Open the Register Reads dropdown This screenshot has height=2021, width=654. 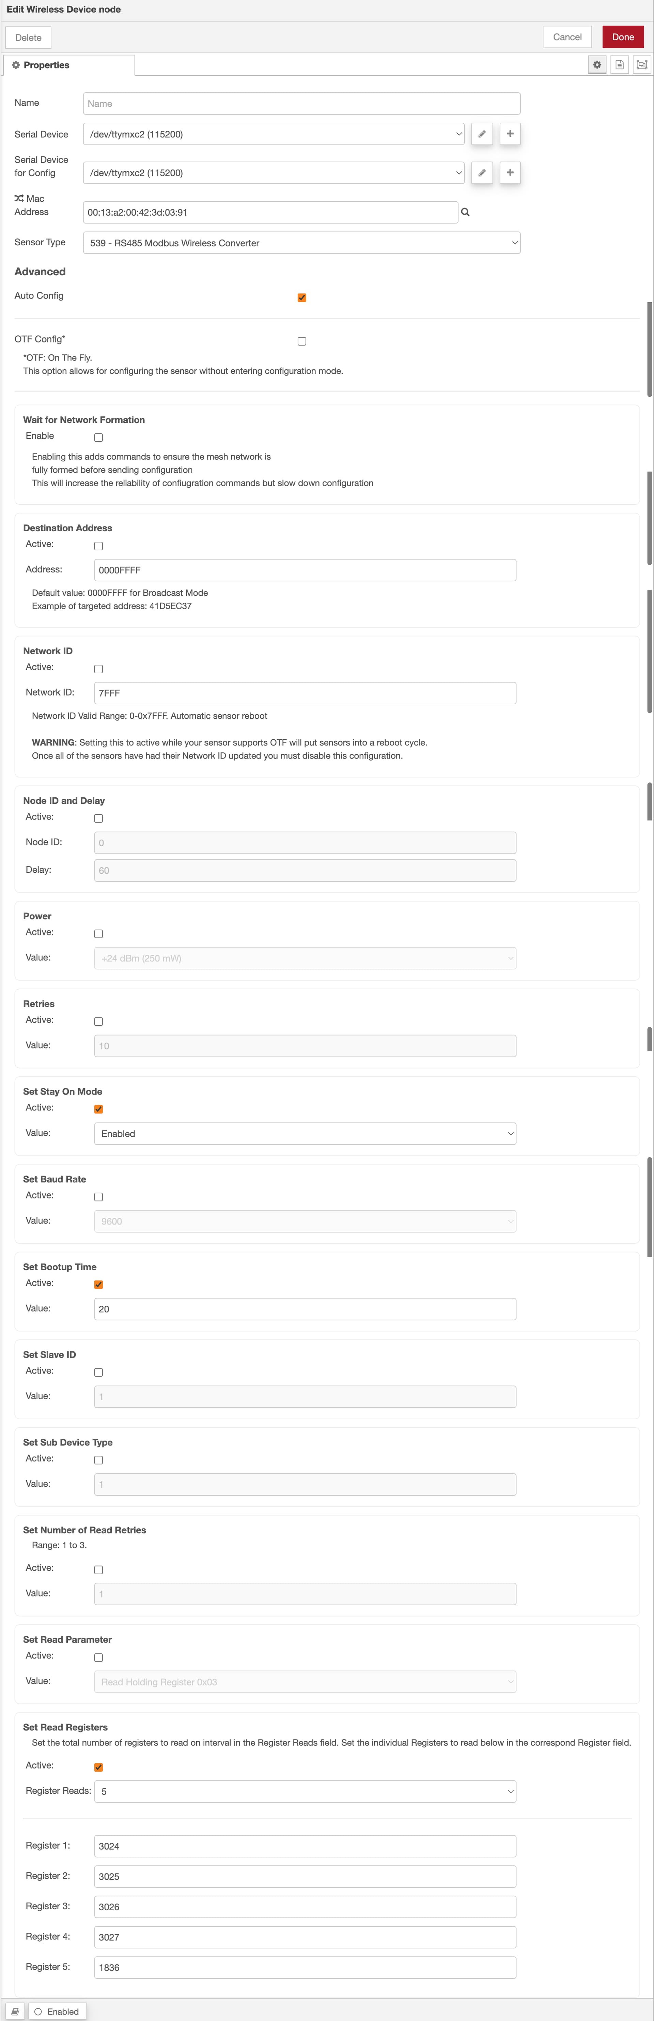pos(305,1791)
